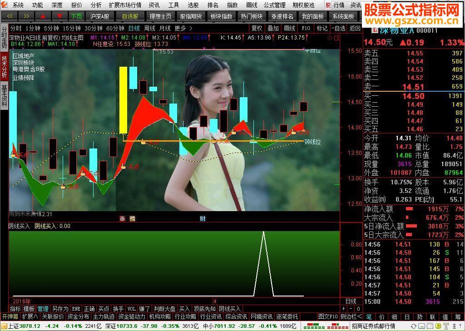This screenshot has width=465, height=331.
Task: Switch to the 分时 time period
Action: [x=16, y=28]
